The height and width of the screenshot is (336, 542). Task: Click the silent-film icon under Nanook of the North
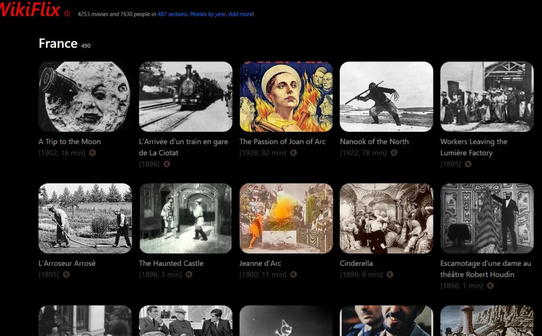point(394,153)
